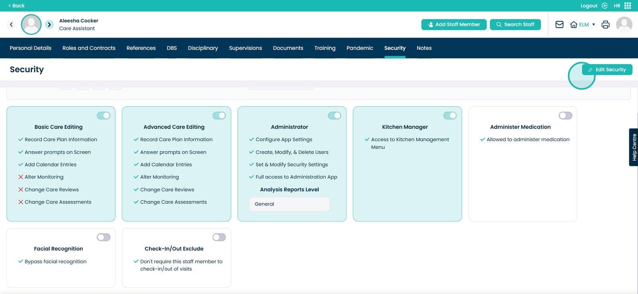
Task: Click the Add Staff Member button
Action: [454, 24]
